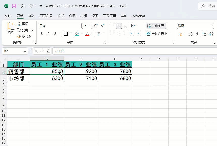Open the 对齐方式 dialog launcher
The height and width of the screenshot is (146, 217).
coord(173,43)
